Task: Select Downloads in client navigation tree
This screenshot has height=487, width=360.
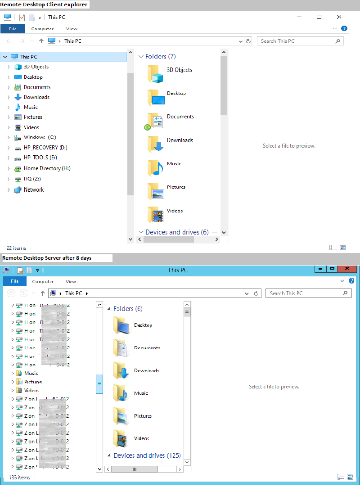Action: (36, 97)
